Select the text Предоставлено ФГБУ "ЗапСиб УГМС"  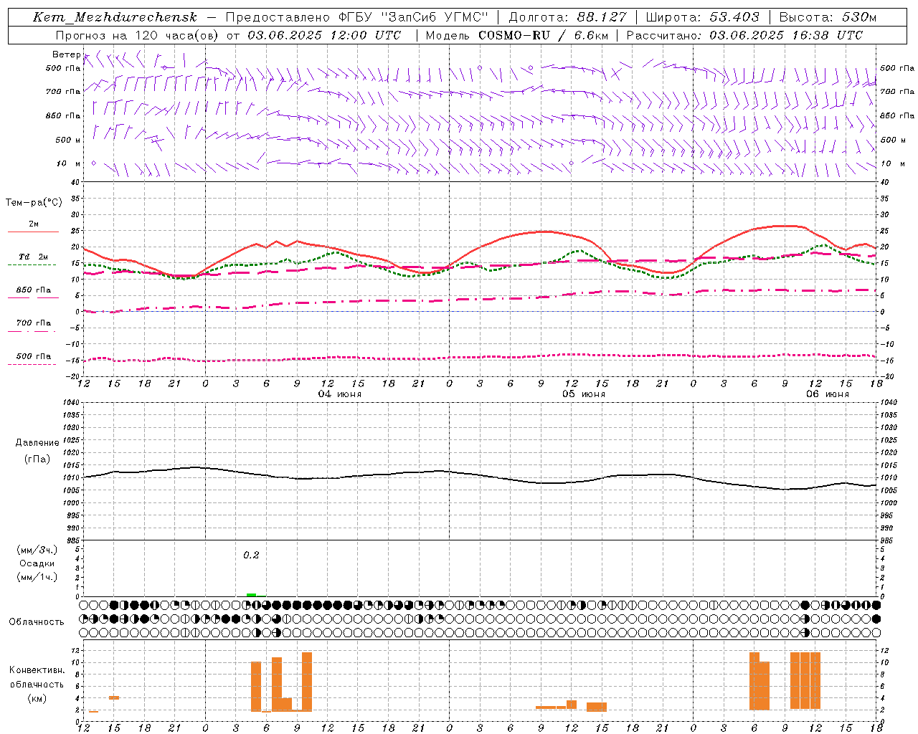point(357,17)
